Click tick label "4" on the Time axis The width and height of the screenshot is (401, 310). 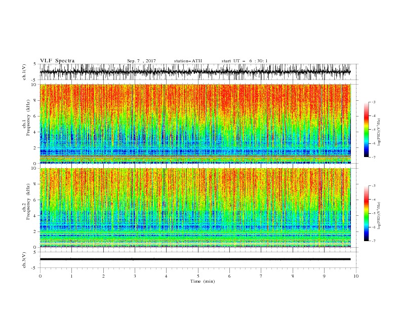click(166, 276)
